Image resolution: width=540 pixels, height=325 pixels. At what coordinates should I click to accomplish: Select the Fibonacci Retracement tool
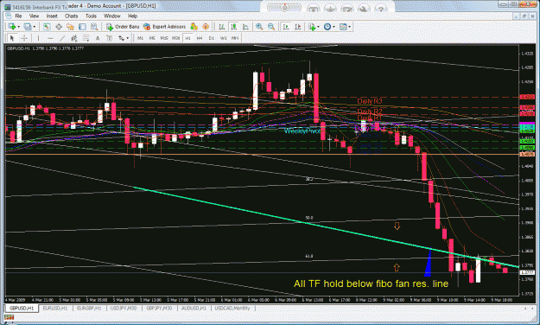(86, 38)
